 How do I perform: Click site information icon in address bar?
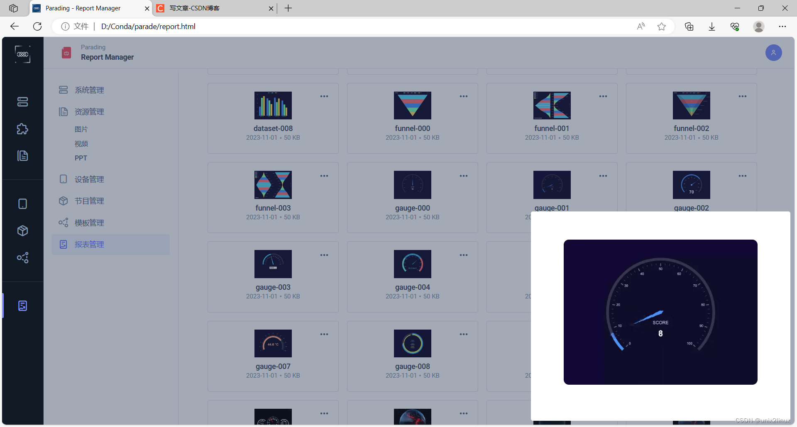coord(65,27)
